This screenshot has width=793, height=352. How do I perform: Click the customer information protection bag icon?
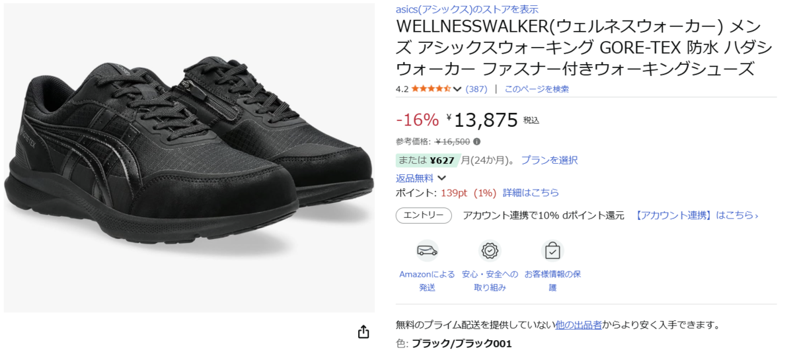552,251
